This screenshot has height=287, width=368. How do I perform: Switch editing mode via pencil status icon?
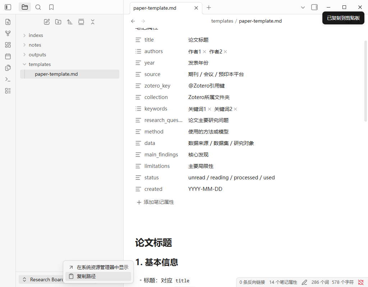304,282
